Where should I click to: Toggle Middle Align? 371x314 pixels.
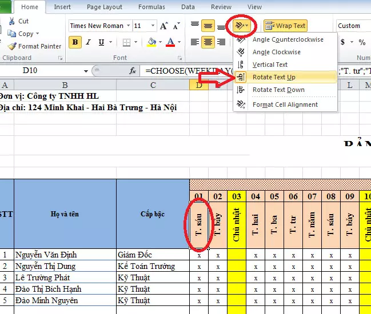[x=208, y=26]
